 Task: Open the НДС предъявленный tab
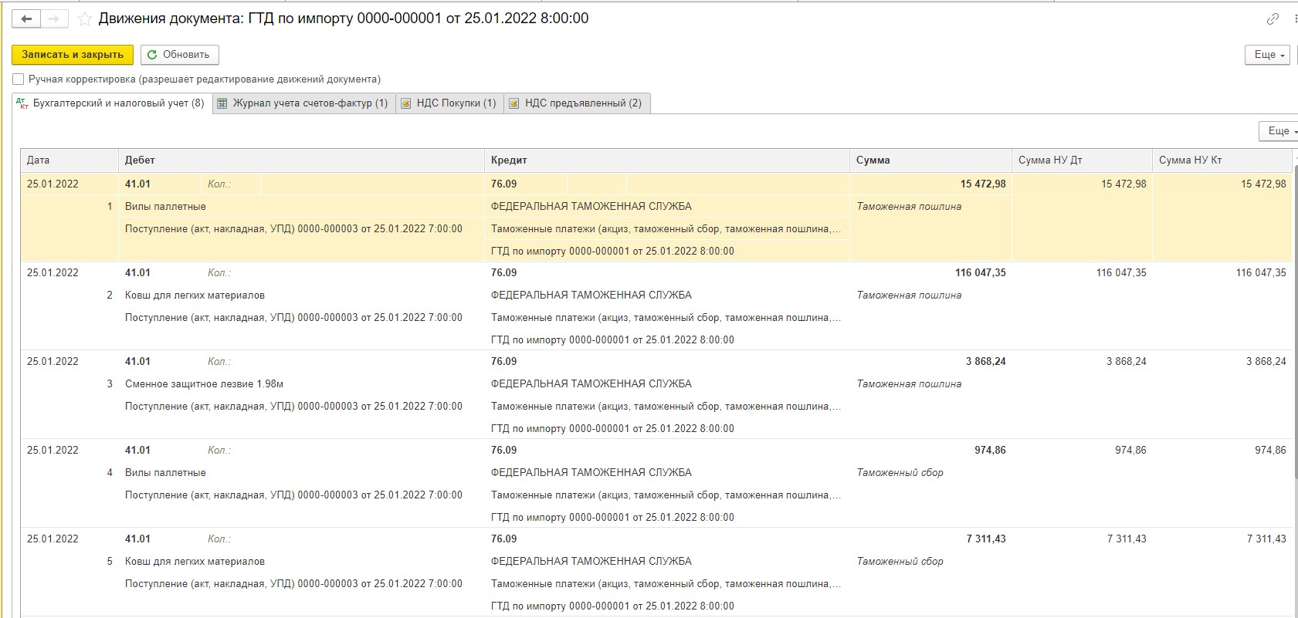tap(577, 103)
